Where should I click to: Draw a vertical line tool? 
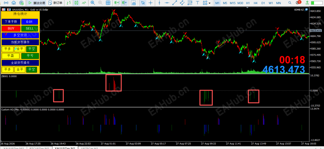(159, 3)
